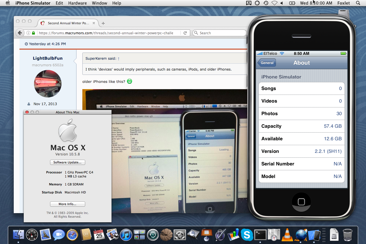The height and width of the screenshot is (244, 366).
Task: Launch iCal from the Dock
Action: pos(99,235)
